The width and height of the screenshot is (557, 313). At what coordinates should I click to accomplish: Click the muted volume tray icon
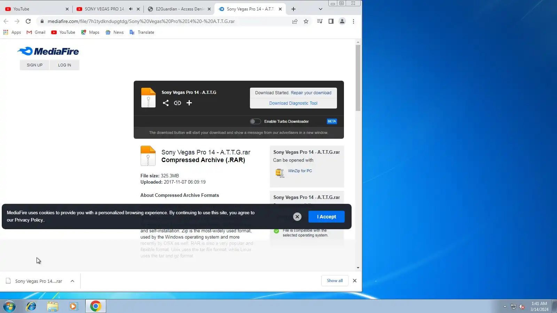click(x=522, y=306)
